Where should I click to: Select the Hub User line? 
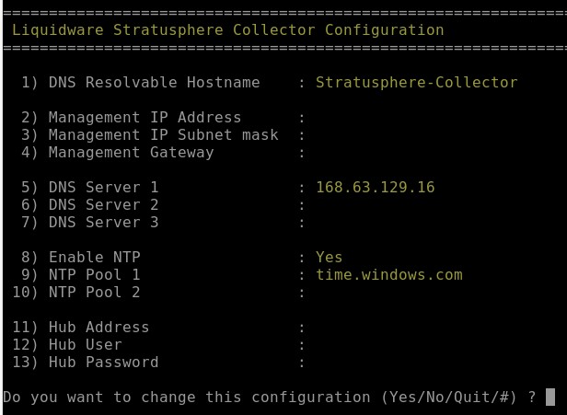pos(67,345)
